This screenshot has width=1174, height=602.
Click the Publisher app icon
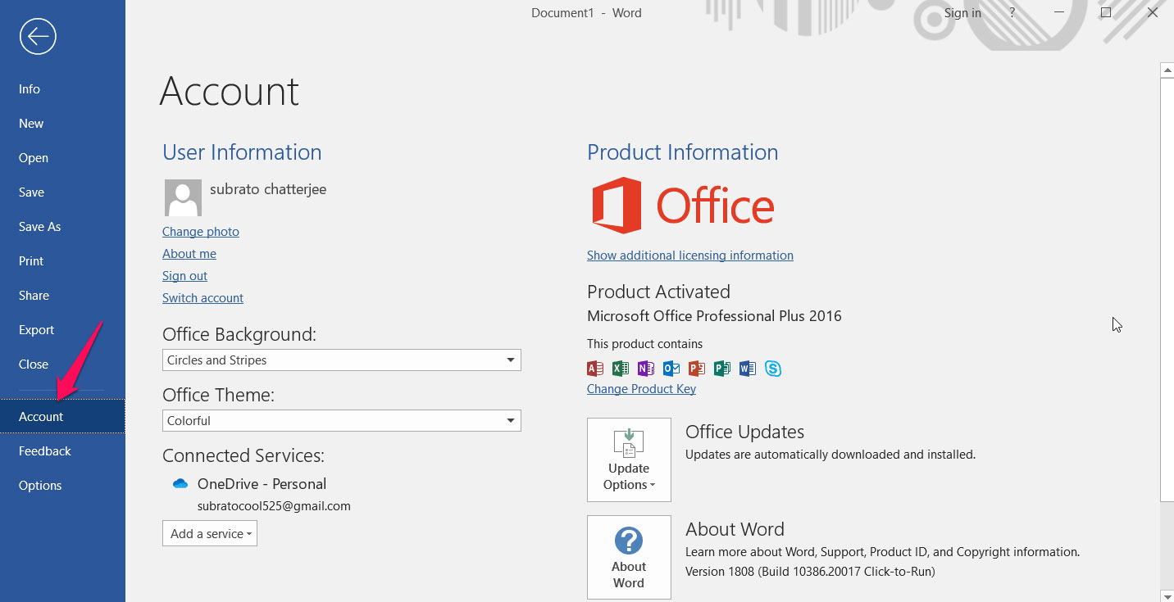click(722, 369)
